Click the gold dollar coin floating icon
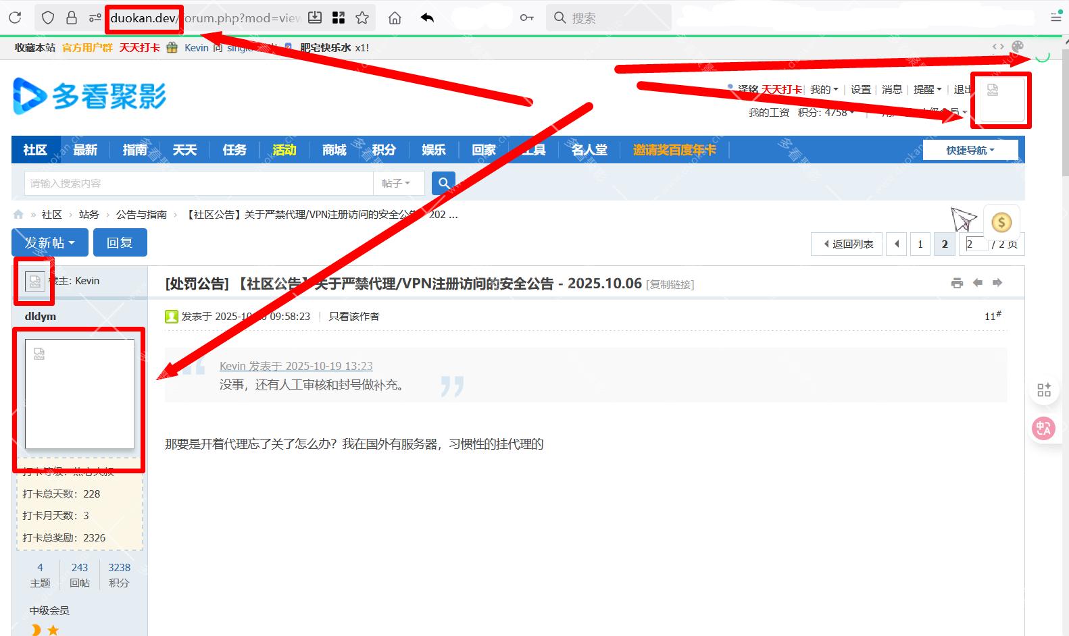Image resolution: width=1069 pixels, height=636 pixels. (x=1001, y=222)
